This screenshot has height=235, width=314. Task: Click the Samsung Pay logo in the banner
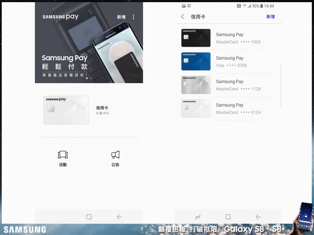pyautogui.click(x=61, y=17)
